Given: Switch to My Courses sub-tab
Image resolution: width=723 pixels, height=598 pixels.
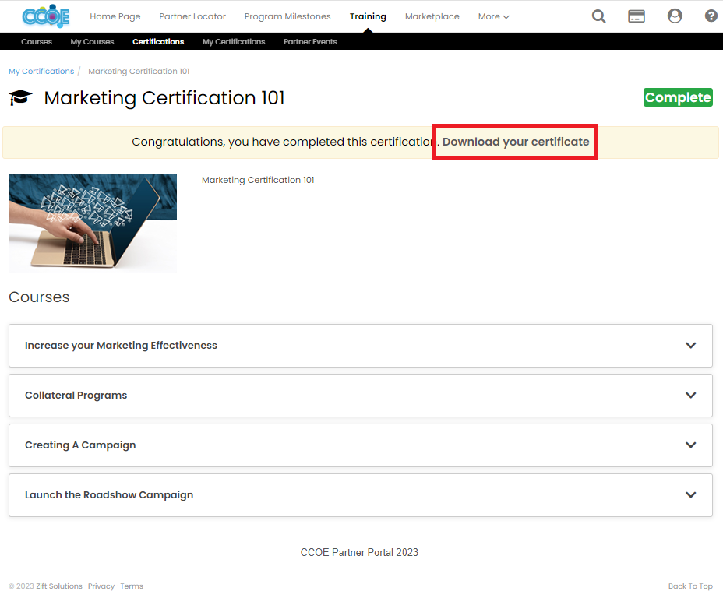Looking at the screenshot, I should coord(92,41).
